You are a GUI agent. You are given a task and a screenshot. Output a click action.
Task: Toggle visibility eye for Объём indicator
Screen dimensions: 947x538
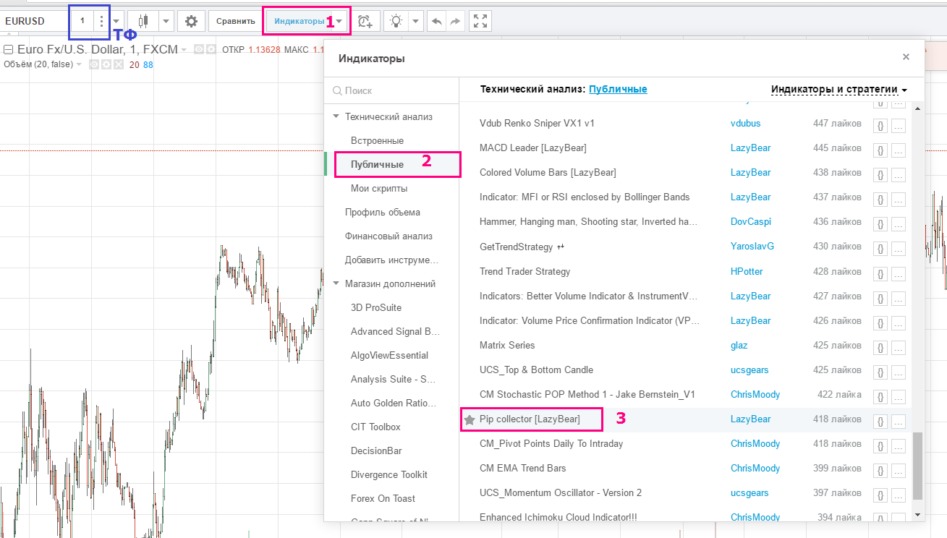(93, 64)
